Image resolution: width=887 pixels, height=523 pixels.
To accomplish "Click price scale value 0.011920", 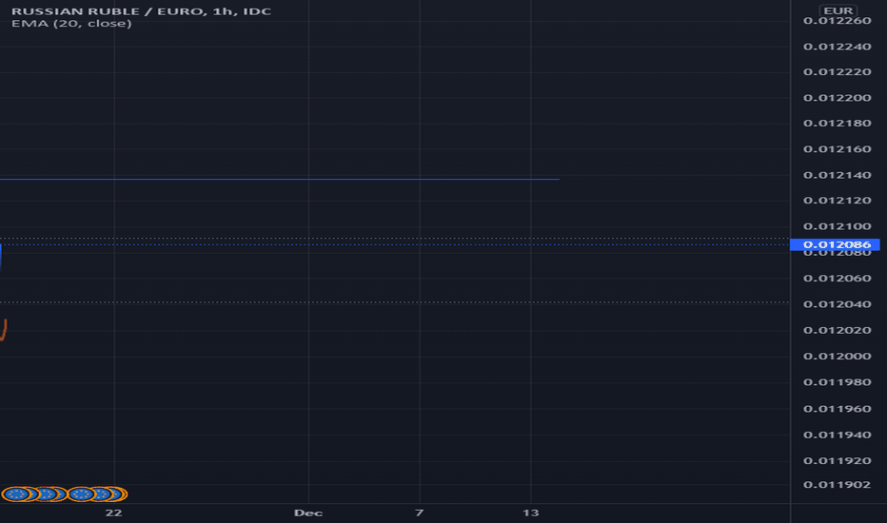I will click(x=838, y=461).
